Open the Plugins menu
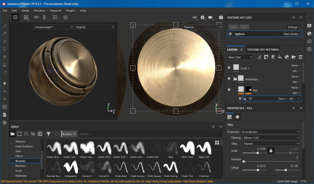This screenshot has height=184, width=314. [71, 10]
